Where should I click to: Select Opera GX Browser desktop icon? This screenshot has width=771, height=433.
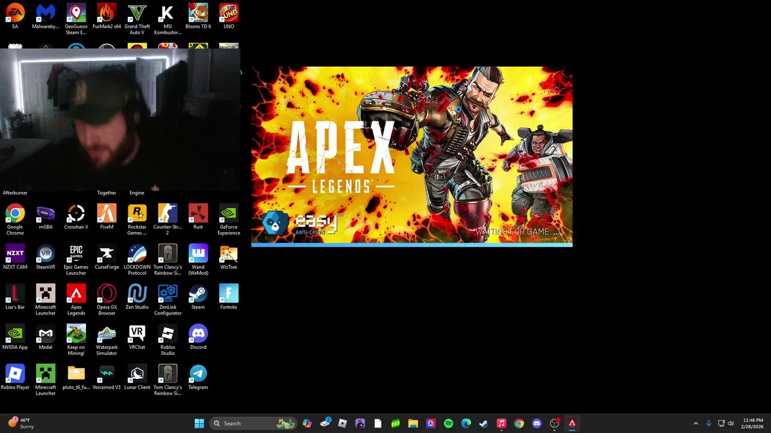point(107,300)
